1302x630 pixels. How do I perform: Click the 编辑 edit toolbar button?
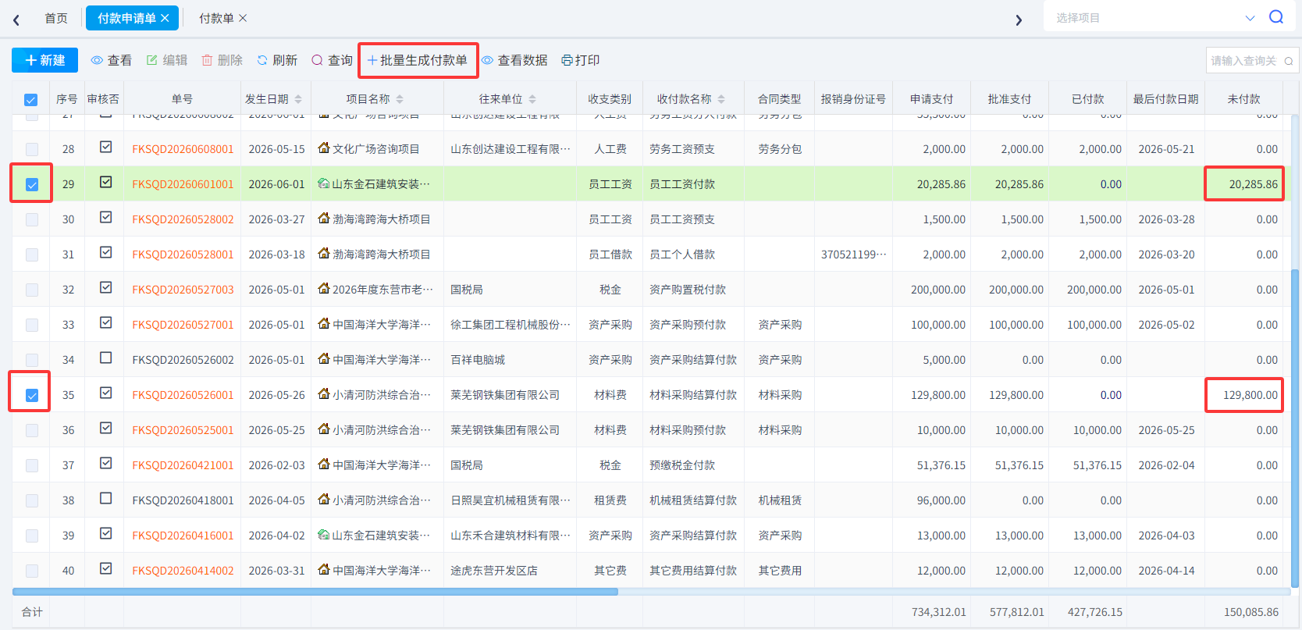[x=167, y=60]
